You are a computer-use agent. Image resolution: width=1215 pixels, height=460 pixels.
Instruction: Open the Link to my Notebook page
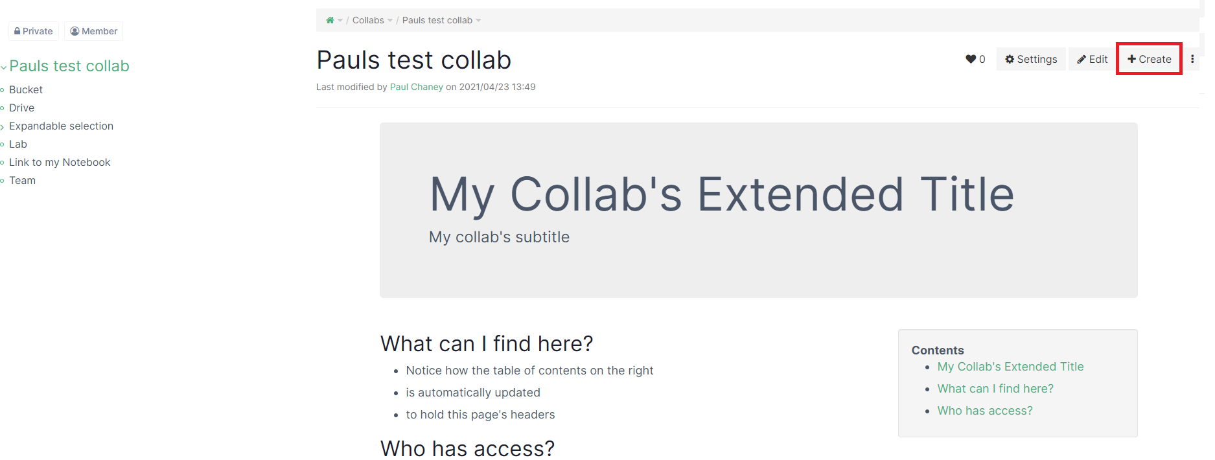pos(60,162)
